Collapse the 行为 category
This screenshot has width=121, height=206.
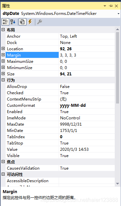(3, 80)
